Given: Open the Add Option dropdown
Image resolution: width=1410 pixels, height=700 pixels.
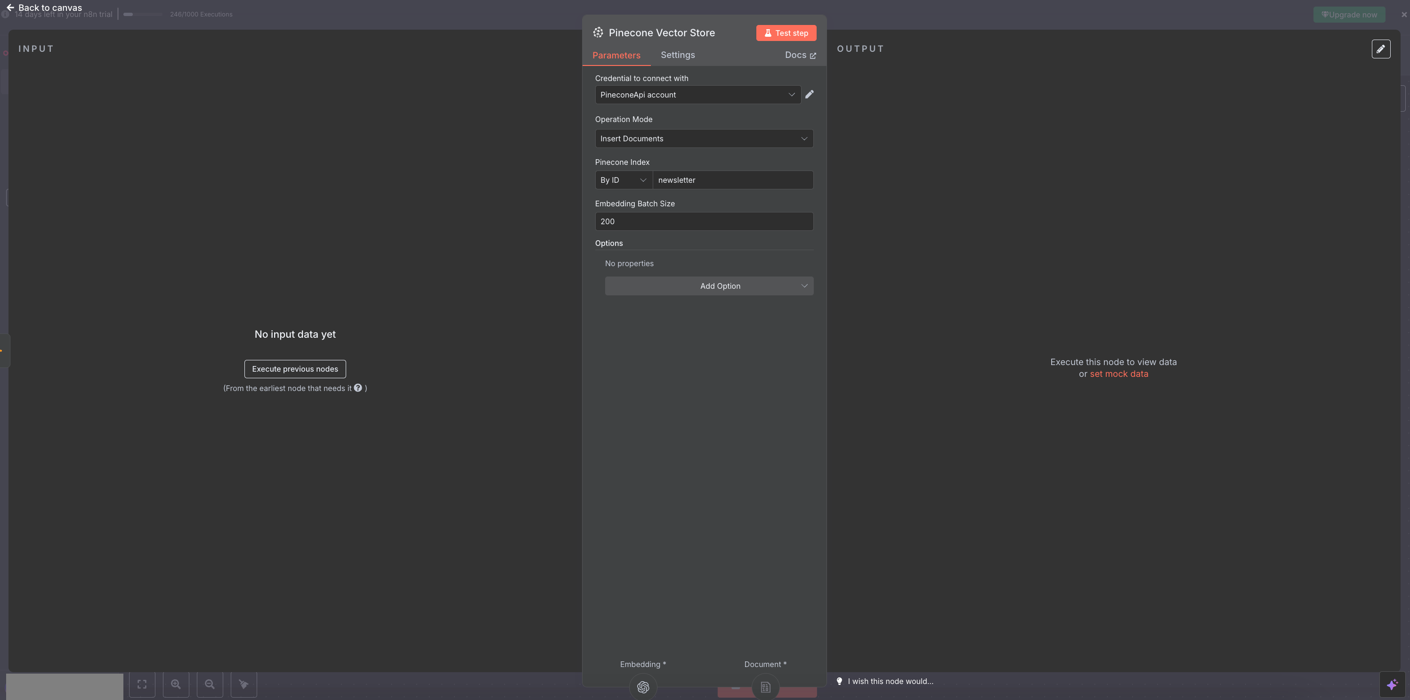Looking at the screenshot, I should coord(709,285).
